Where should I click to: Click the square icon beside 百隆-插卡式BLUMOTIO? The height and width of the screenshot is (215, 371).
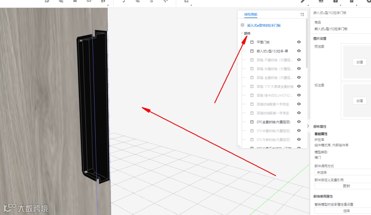pyautogui.click(x=252, y=95)
